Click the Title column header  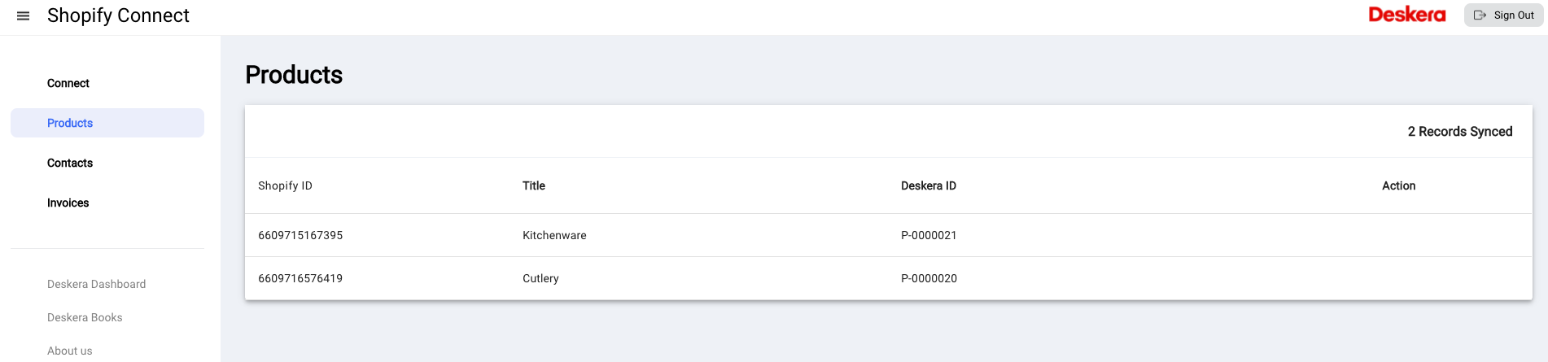click(x=534, y=185)
